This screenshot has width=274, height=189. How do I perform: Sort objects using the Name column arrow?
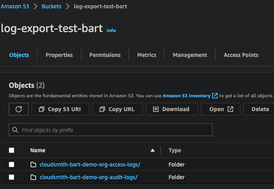click(x=153, y=150)
